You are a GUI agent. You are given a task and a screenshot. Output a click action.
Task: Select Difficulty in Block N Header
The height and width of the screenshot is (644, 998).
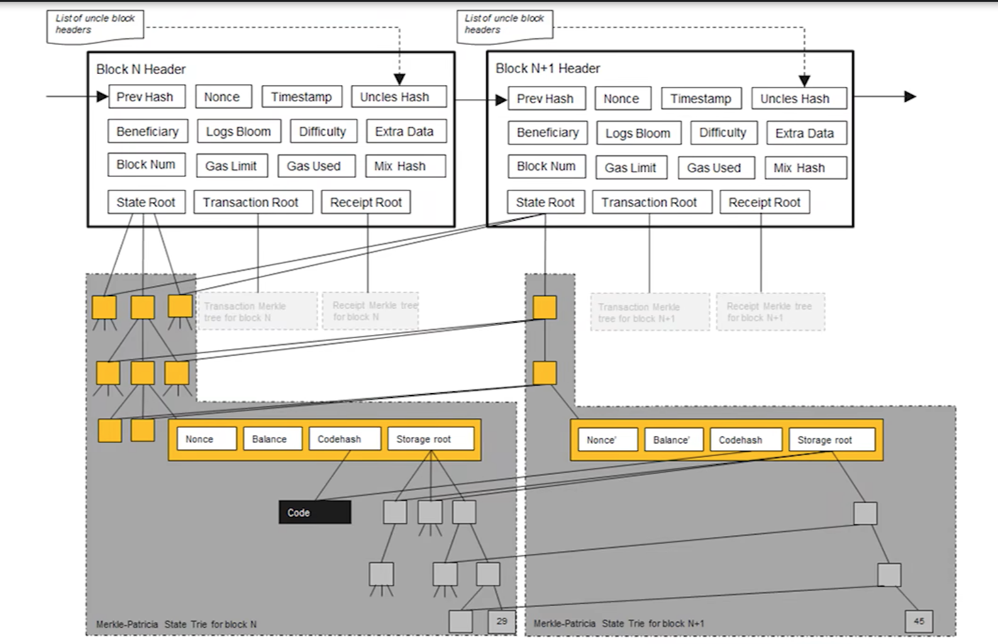323,131
